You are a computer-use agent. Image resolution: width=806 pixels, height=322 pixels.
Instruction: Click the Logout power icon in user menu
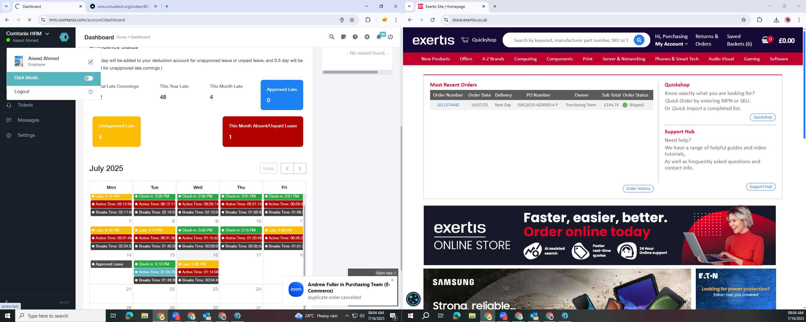click(x=91, y=92)
